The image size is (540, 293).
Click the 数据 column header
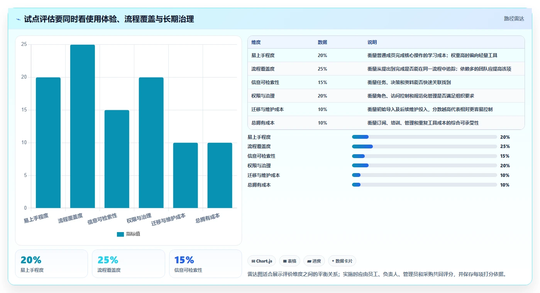pos(322,42)
